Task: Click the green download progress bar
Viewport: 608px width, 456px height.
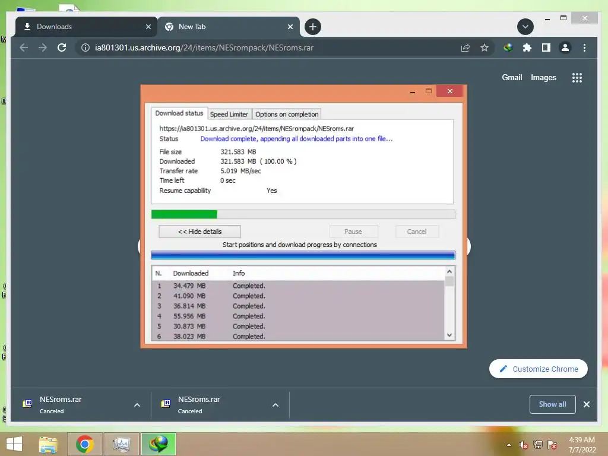Action: [303, 214]
